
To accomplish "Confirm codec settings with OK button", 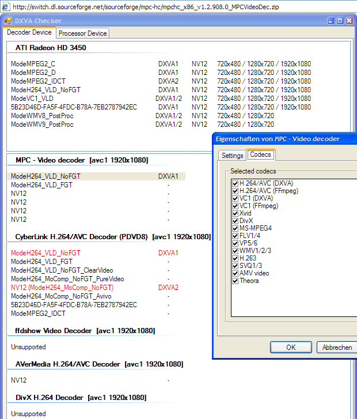I will point(291,347).
